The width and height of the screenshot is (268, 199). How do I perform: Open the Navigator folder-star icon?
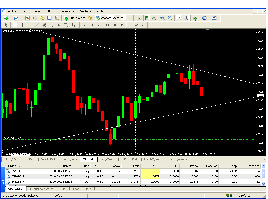click(42, 18)
